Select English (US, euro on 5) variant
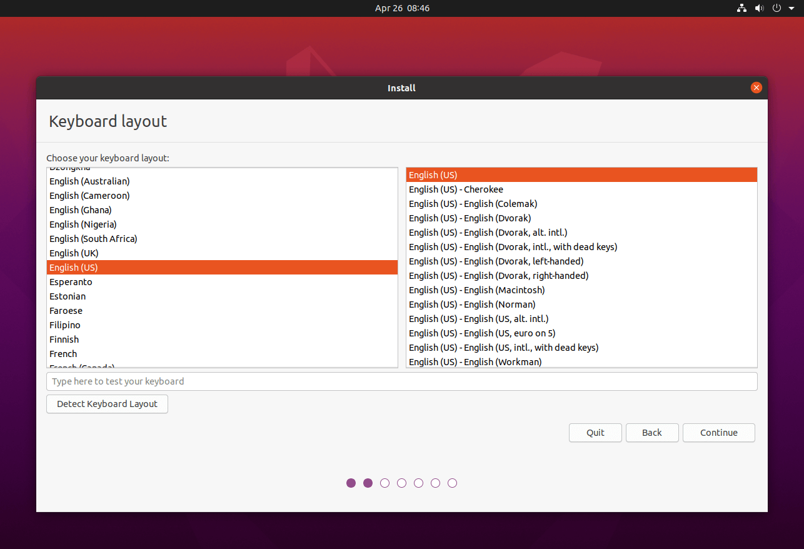This screenshot has height=549, width=804. 581,333
